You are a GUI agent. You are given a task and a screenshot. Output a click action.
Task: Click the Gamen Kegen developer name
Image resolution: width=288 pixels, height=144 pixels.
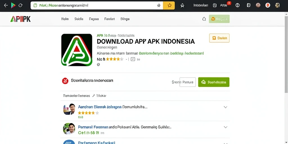(107, 47)
